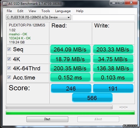Screen dimensions: 140x128
Task: Click the green overall progress bar
Action: coord(70,113)
